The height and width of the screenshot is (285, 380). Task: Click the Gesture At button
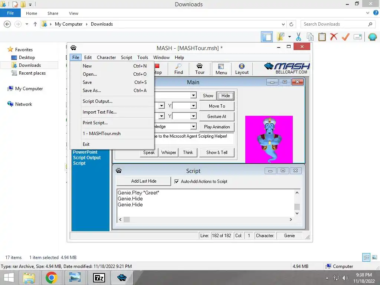pyautogui.click(x=217, y=116)
